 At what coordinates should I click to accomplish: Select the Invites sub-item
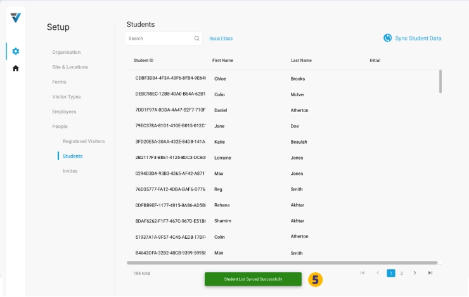(x=70, y=171)
